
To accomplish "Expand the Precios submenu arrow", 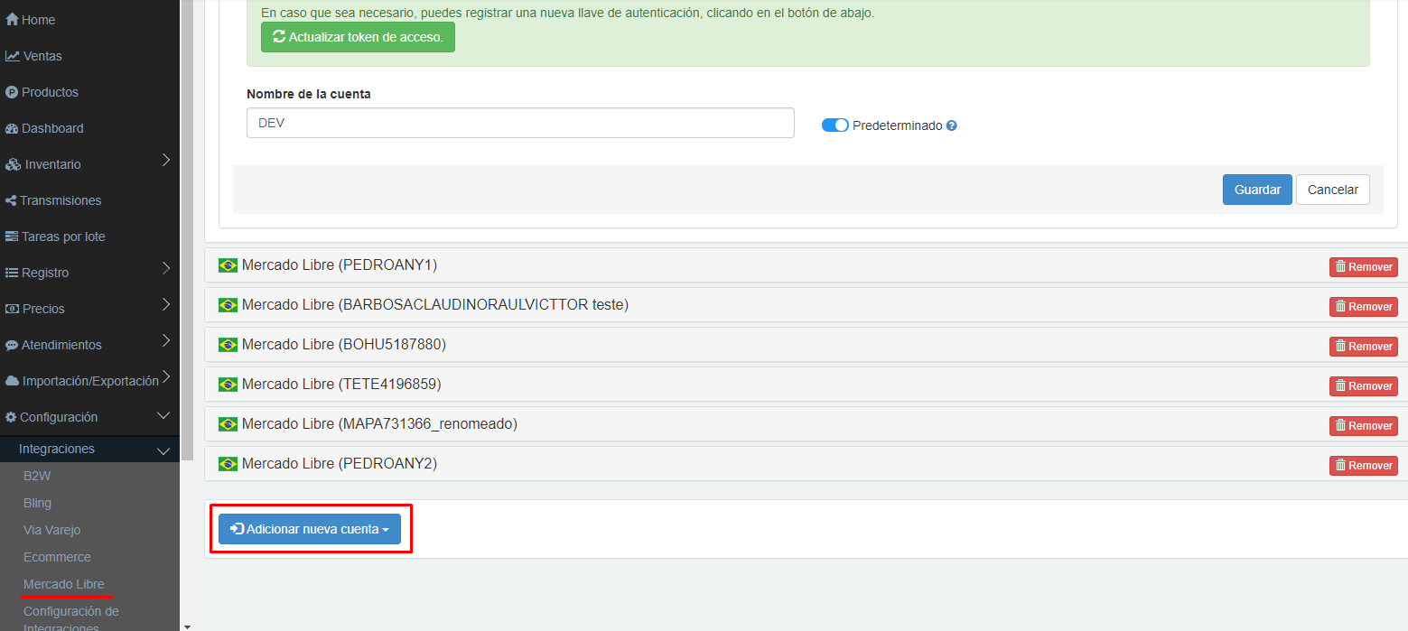I will point(165,305).
